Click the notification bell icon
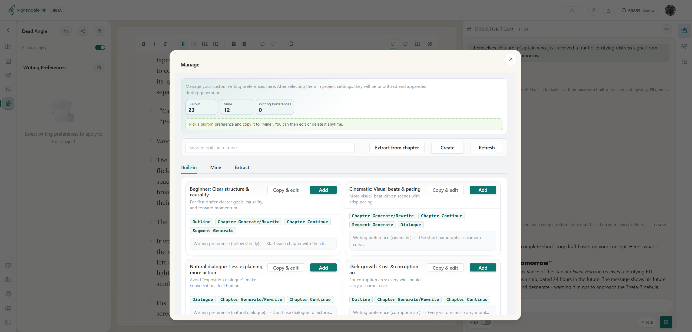692x332 pixels. [x=608, y=11]
